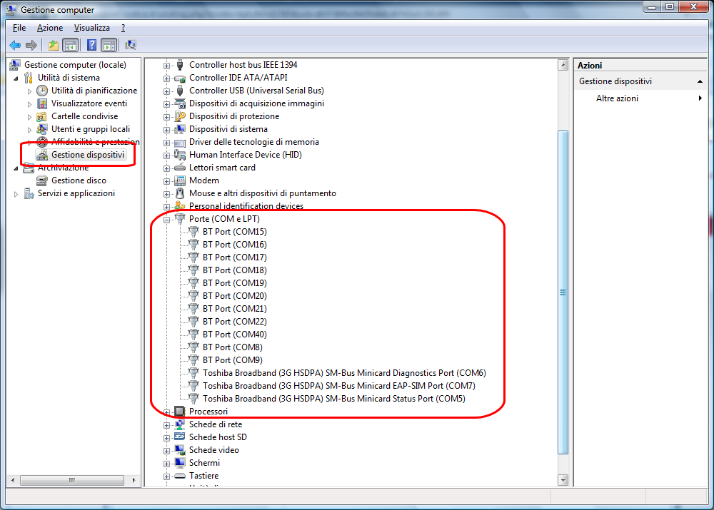The image size is (714, 510).
Task: Click the Show/Hide console tree toolbar icon
Action: (70, 45)
